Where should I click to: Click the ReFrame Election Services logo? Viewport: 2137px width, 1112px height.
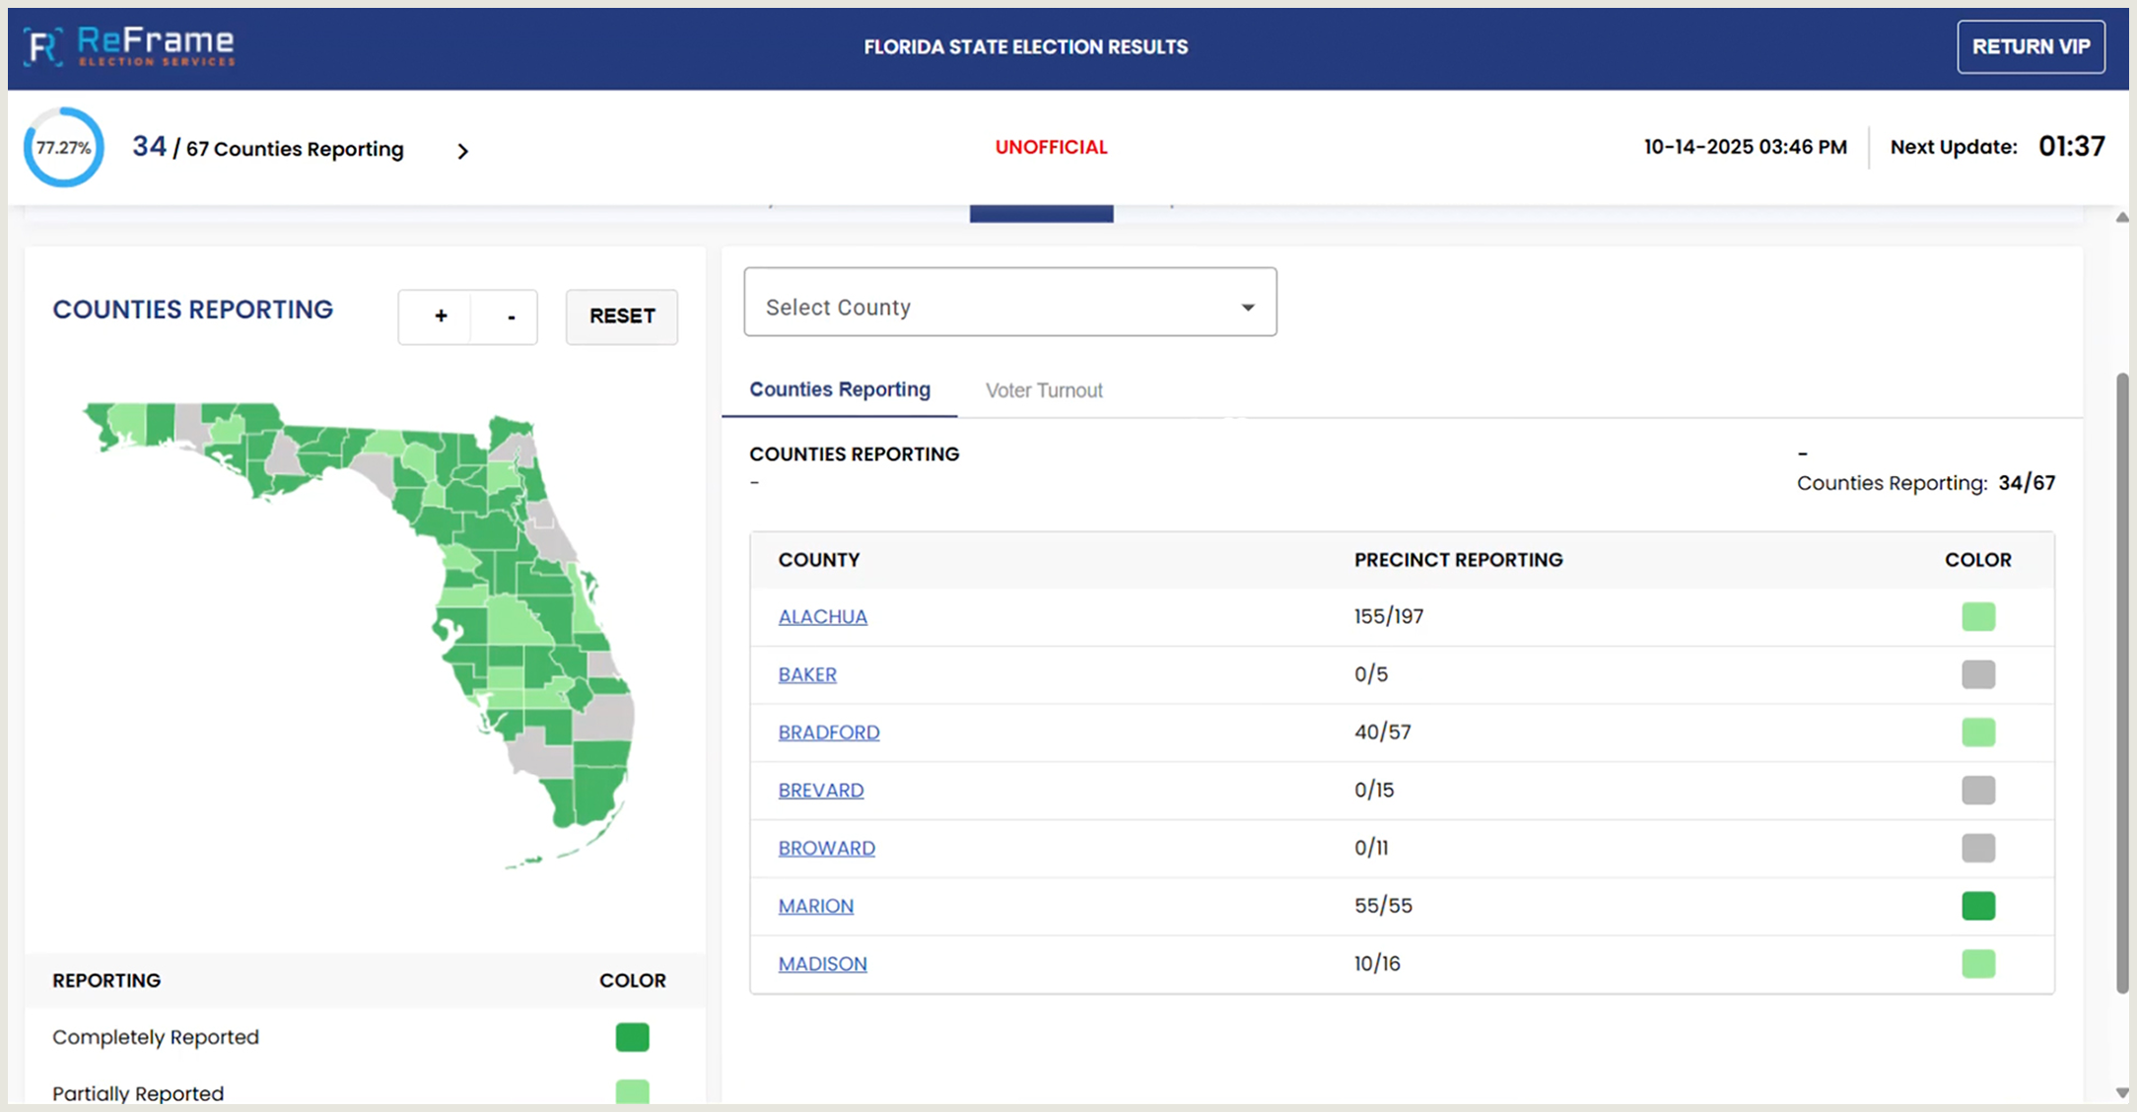[130, 46]
